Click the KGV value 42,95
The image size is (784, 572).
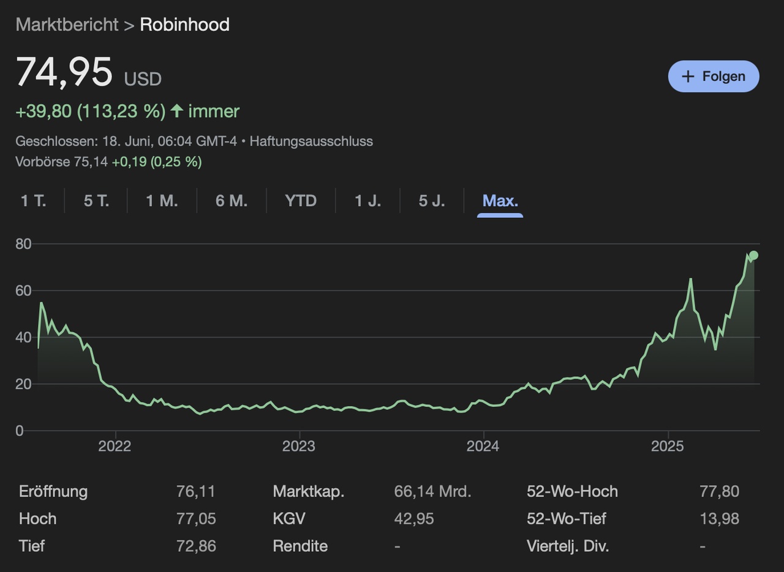(x=414, y=519)
